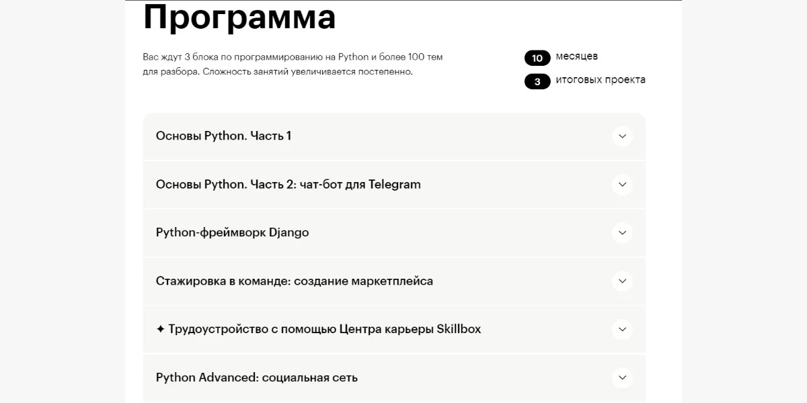Click the line starting для разбора
The width and height of the screenshot is (807, 403).
[277, 71]
